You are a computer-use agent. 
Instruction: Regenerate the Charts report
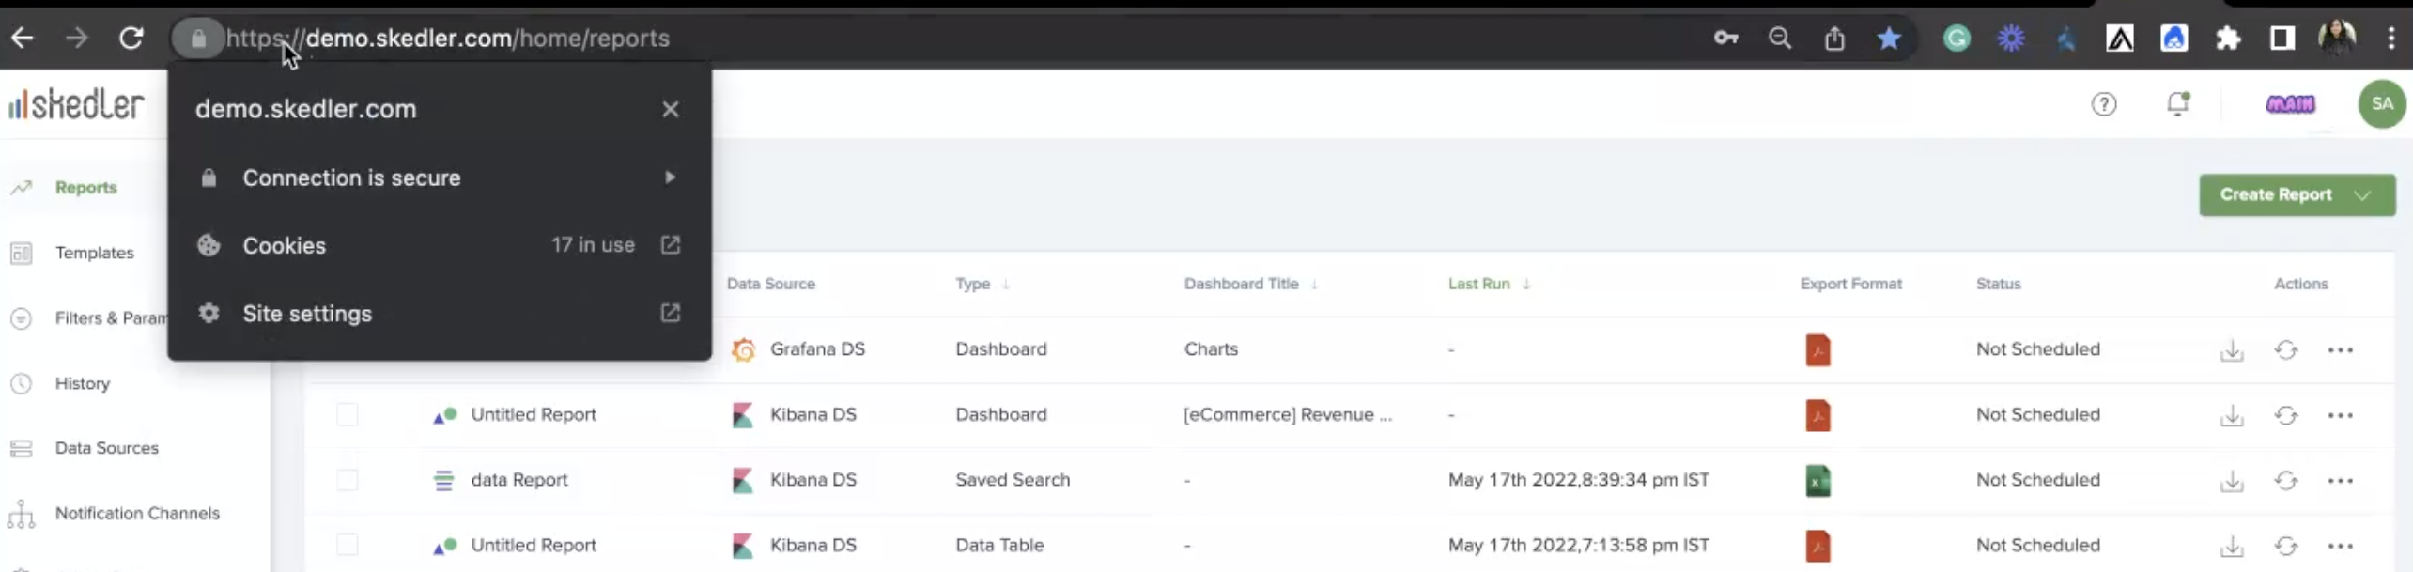[2286, 350]
